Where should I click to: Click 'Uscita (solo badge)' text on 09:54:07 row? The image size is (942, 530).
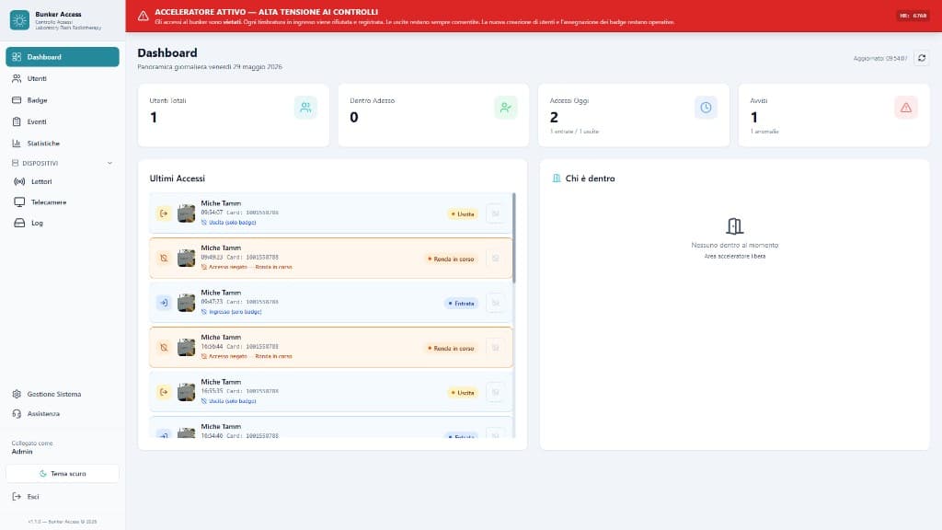click(233, 223)
